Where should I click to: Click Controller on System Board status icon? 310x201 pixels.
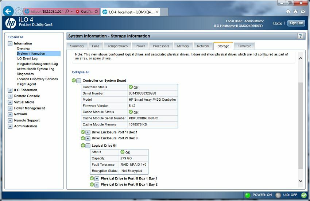pyautogui.click(x=74, y=80)
